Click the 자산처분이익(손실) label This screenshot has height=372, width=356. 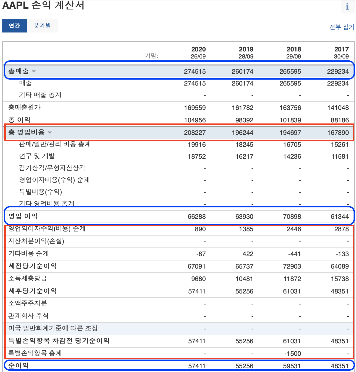[36, 241]
